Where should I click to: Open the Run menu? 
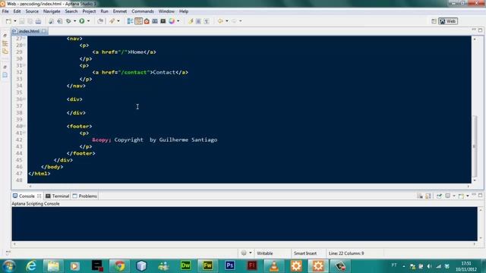tap(105, 11)
